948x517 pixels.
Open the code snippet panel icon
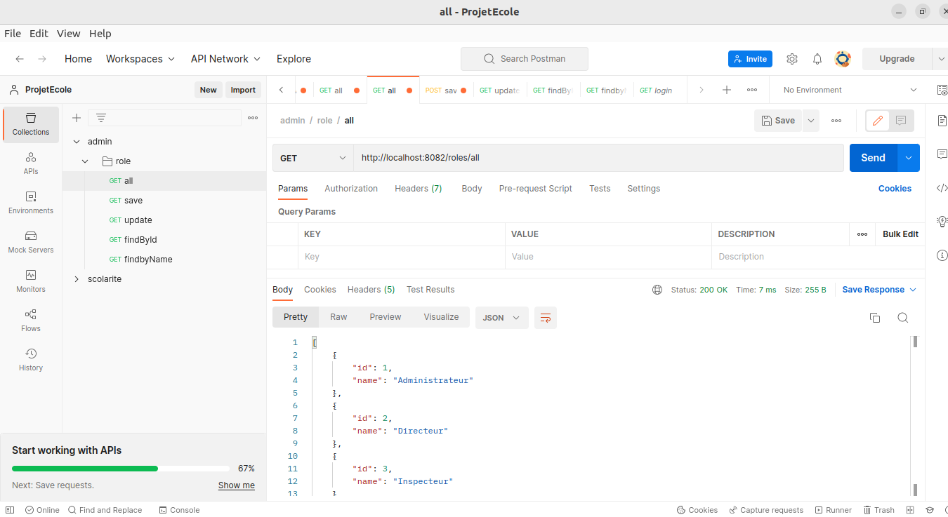pyautogui.click(x=942, y=188)
